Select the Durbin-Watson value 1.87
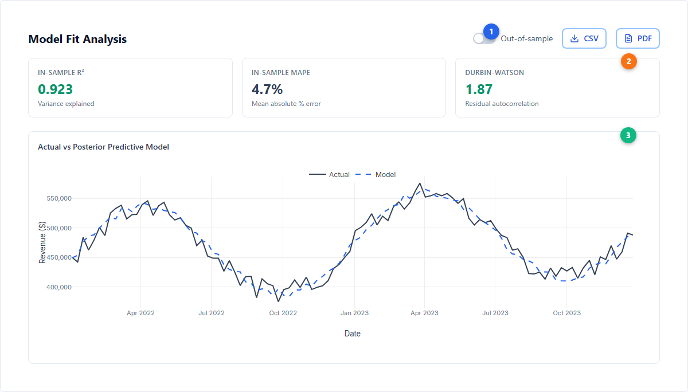Viewport: 688px width, 392px height. pos(479,89)
